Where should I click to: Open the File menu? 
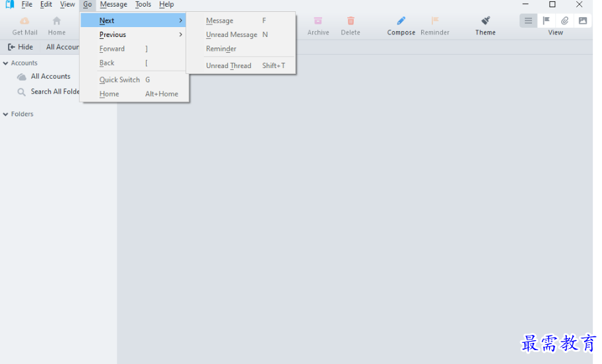[x=26, y=5]
